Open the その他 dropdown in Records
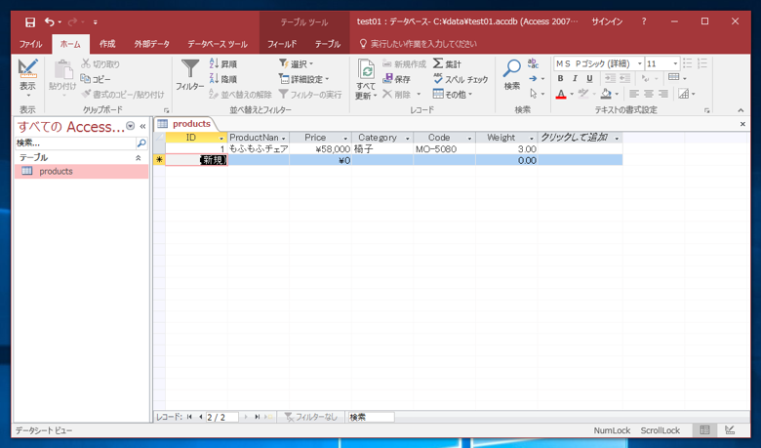Image resolution: width=761 pixels, height=448 pixels. [453, 94]
